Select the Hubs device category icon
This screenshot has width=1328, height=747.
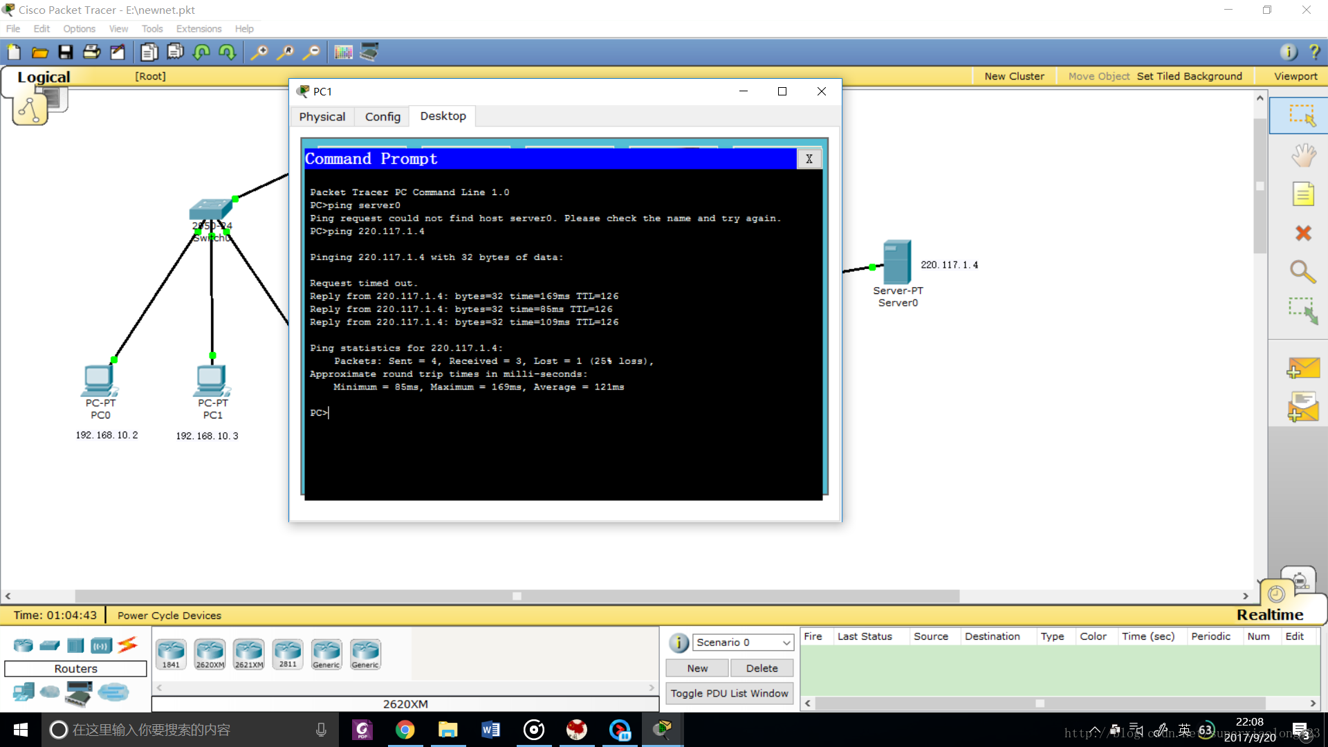coord(75,646)
